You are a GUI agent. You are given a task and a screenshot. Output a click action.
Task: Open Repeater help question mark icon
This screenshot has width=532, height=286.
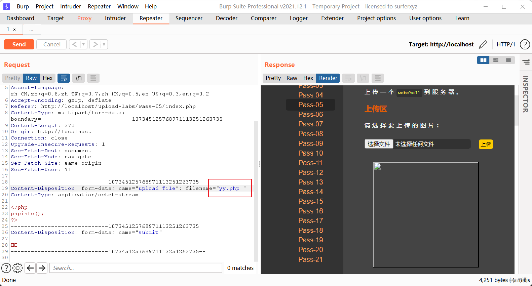click(x=525, y=44)
